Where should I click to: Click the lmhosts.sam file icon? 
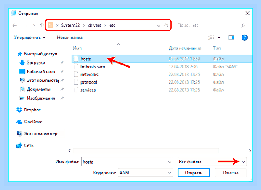pyautogui.click(x=76, y=66)
